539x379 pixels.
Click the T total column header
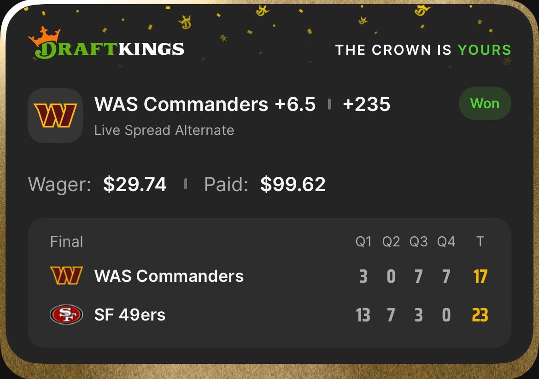480,242
